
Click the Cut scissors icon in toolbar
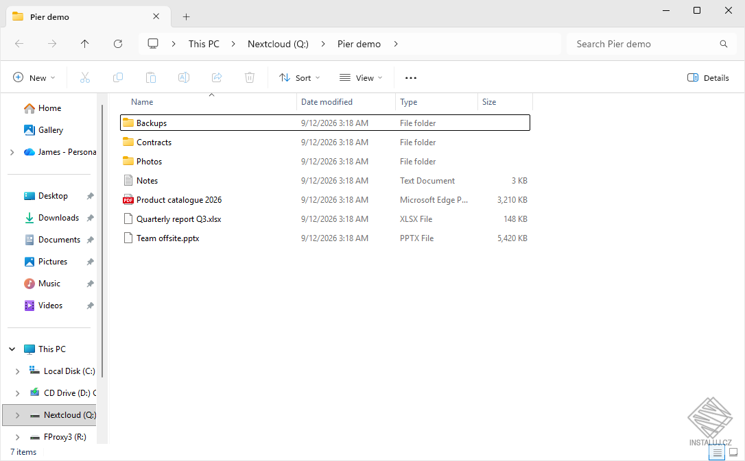coord(85,78)
